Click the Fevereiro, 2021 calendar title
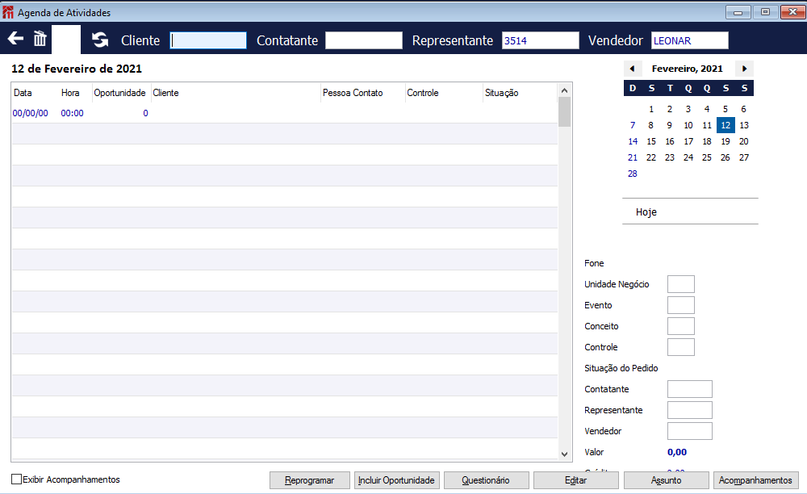The width and height of the screenshot is (807, 494). coord(687,69)
